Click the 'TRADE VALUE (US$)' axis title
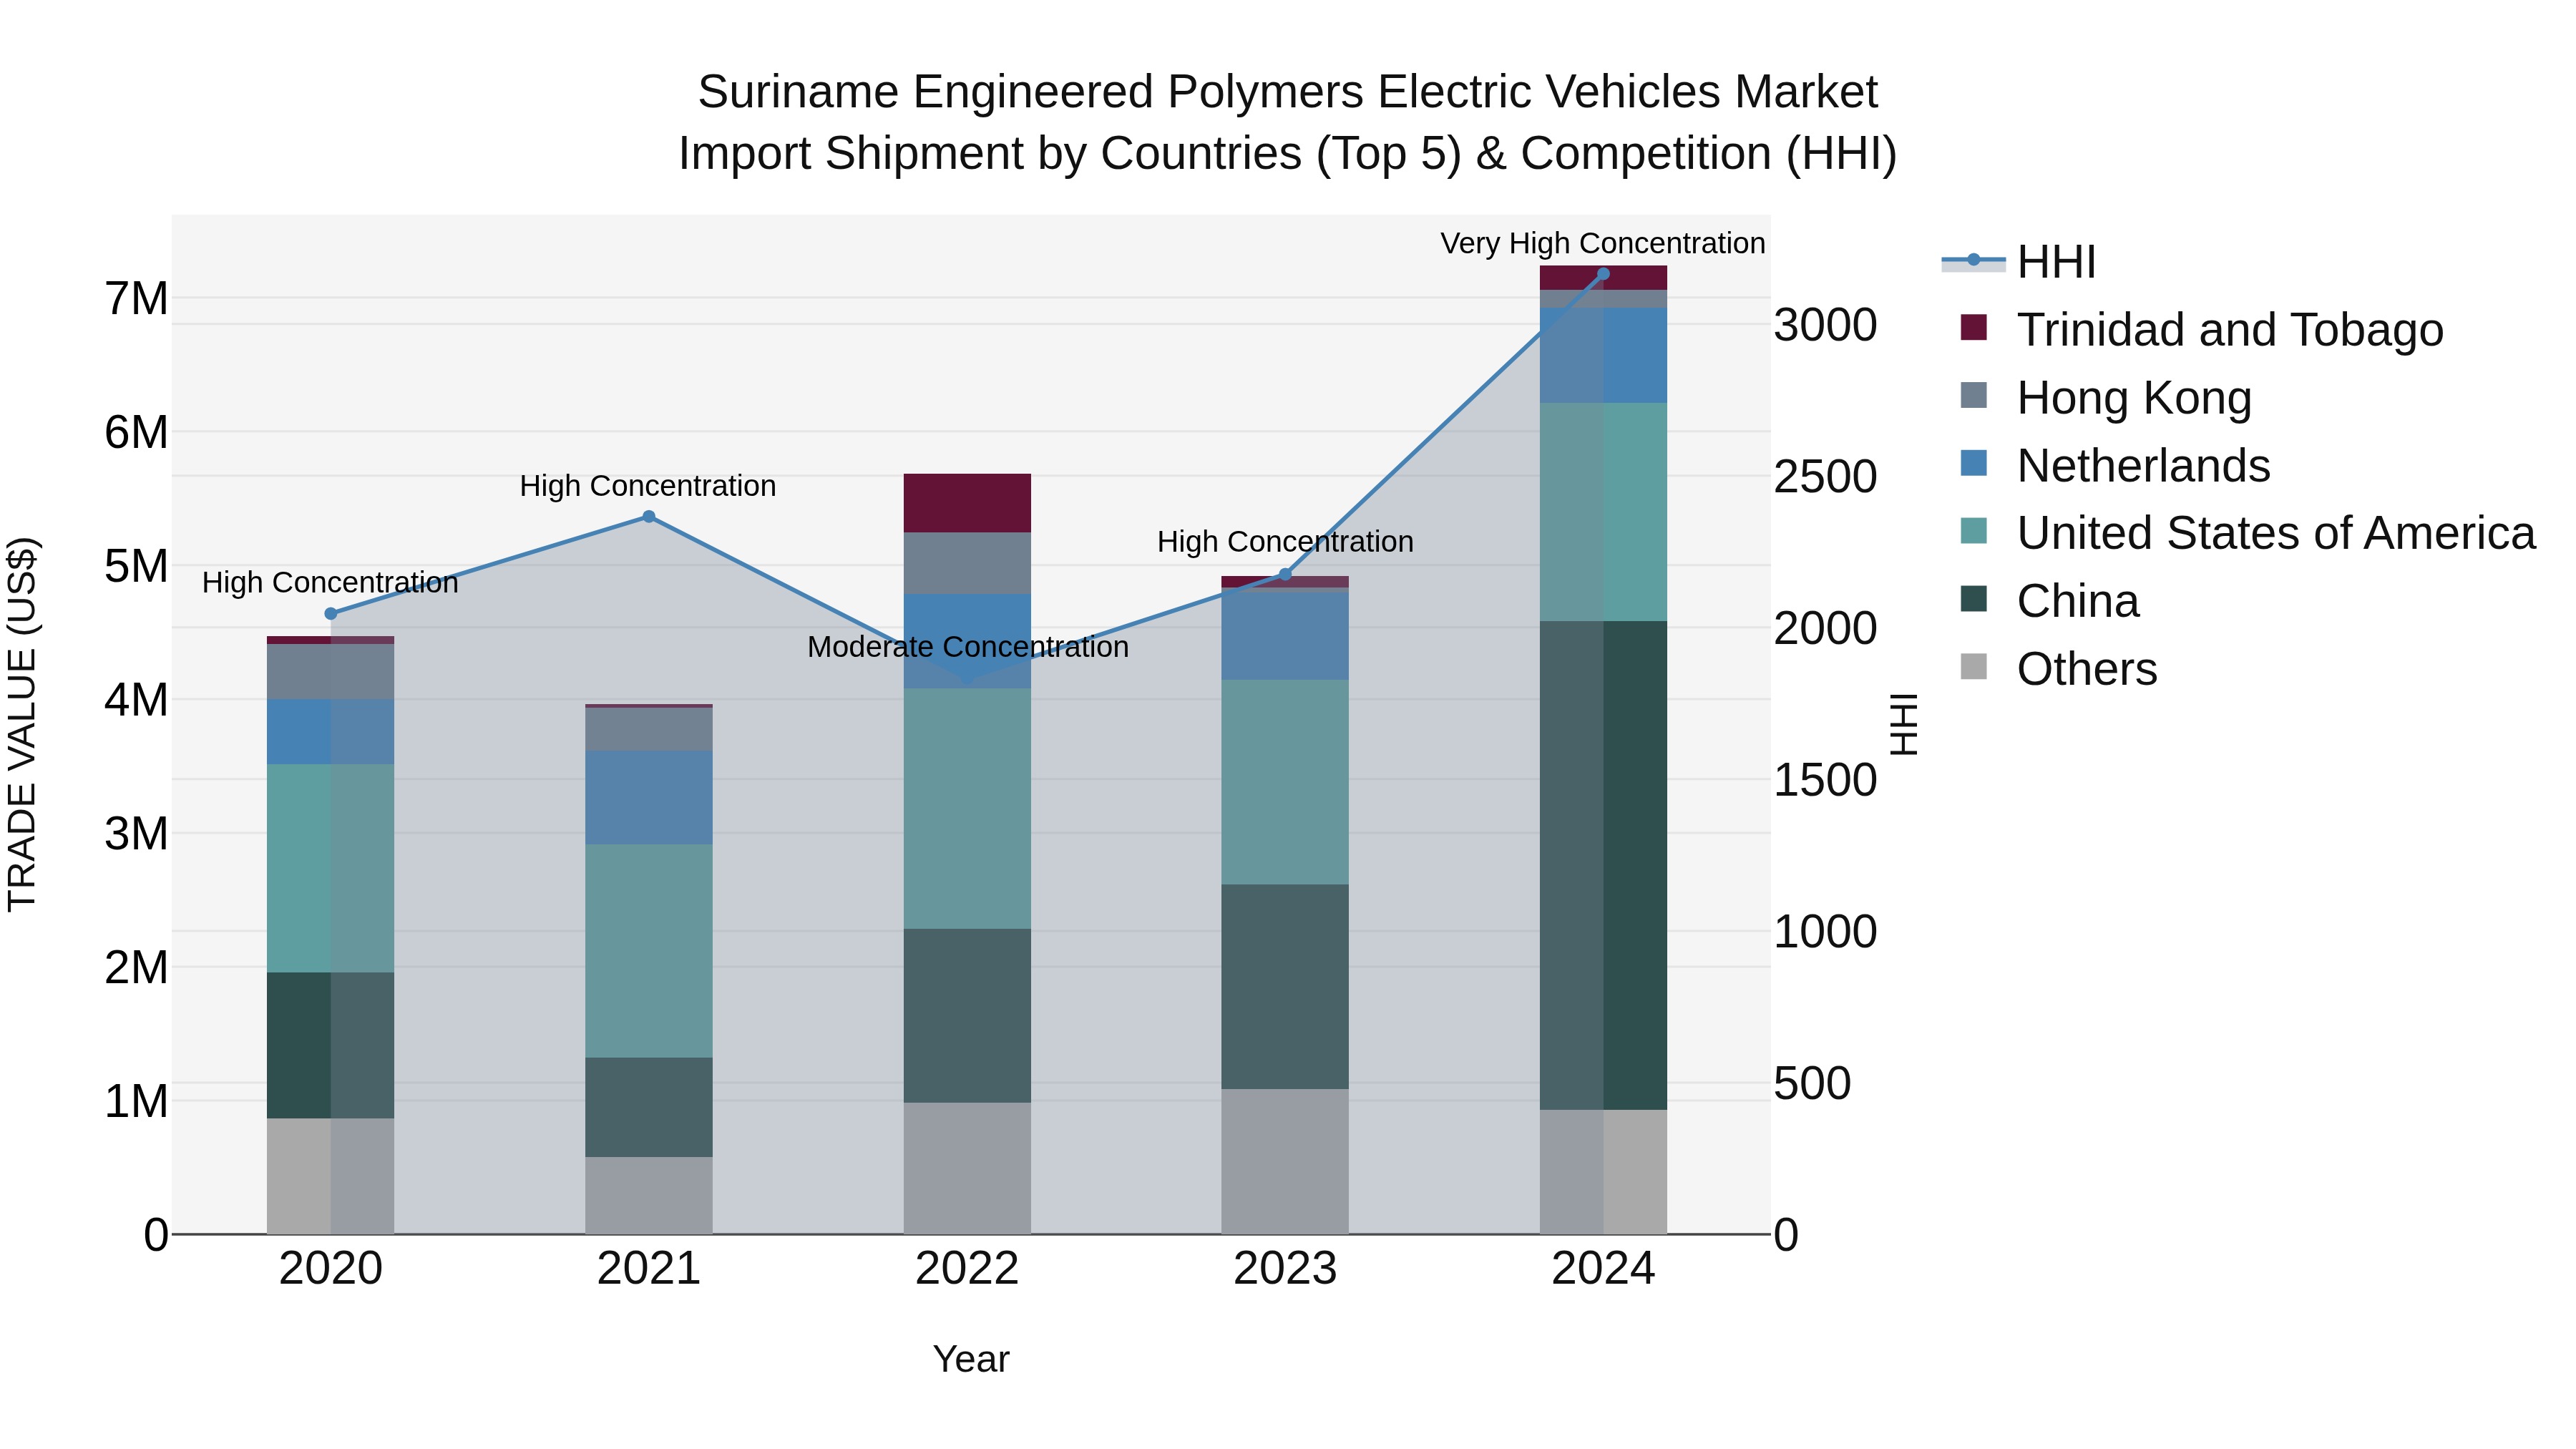2576x1449 pixels. pos(22,724)
